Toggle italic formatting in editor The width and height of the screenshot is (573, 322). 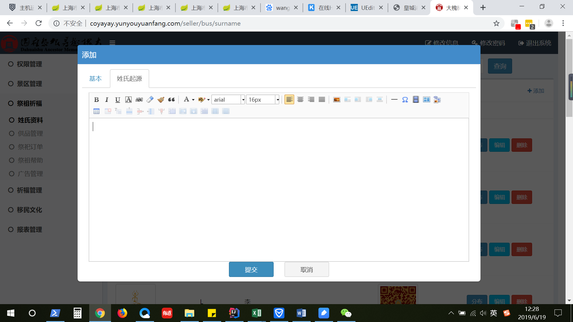coord(107,100)
